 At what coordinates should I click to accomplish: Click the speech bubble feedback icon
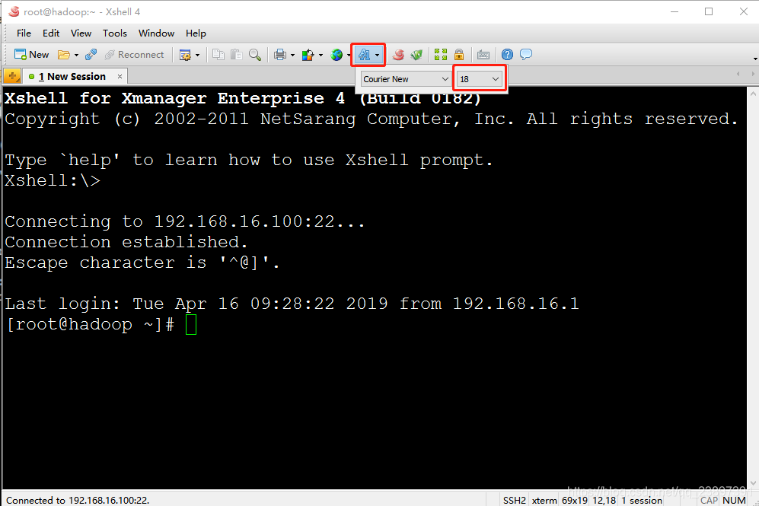tap(526, 54)
